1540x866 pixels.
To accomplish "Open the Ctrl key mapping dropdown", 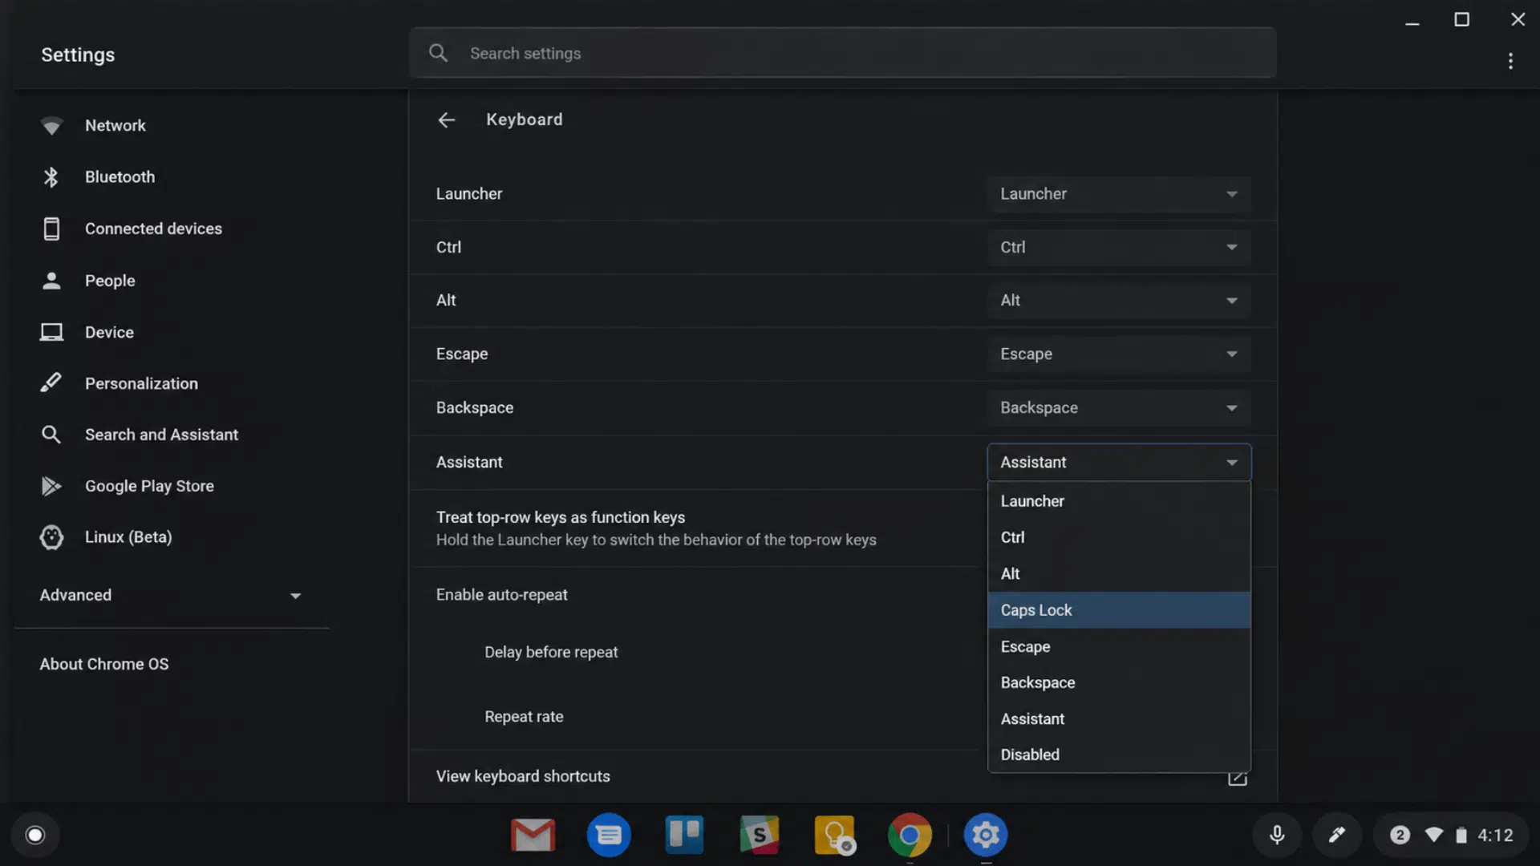I will click(x=1119, y=248).
